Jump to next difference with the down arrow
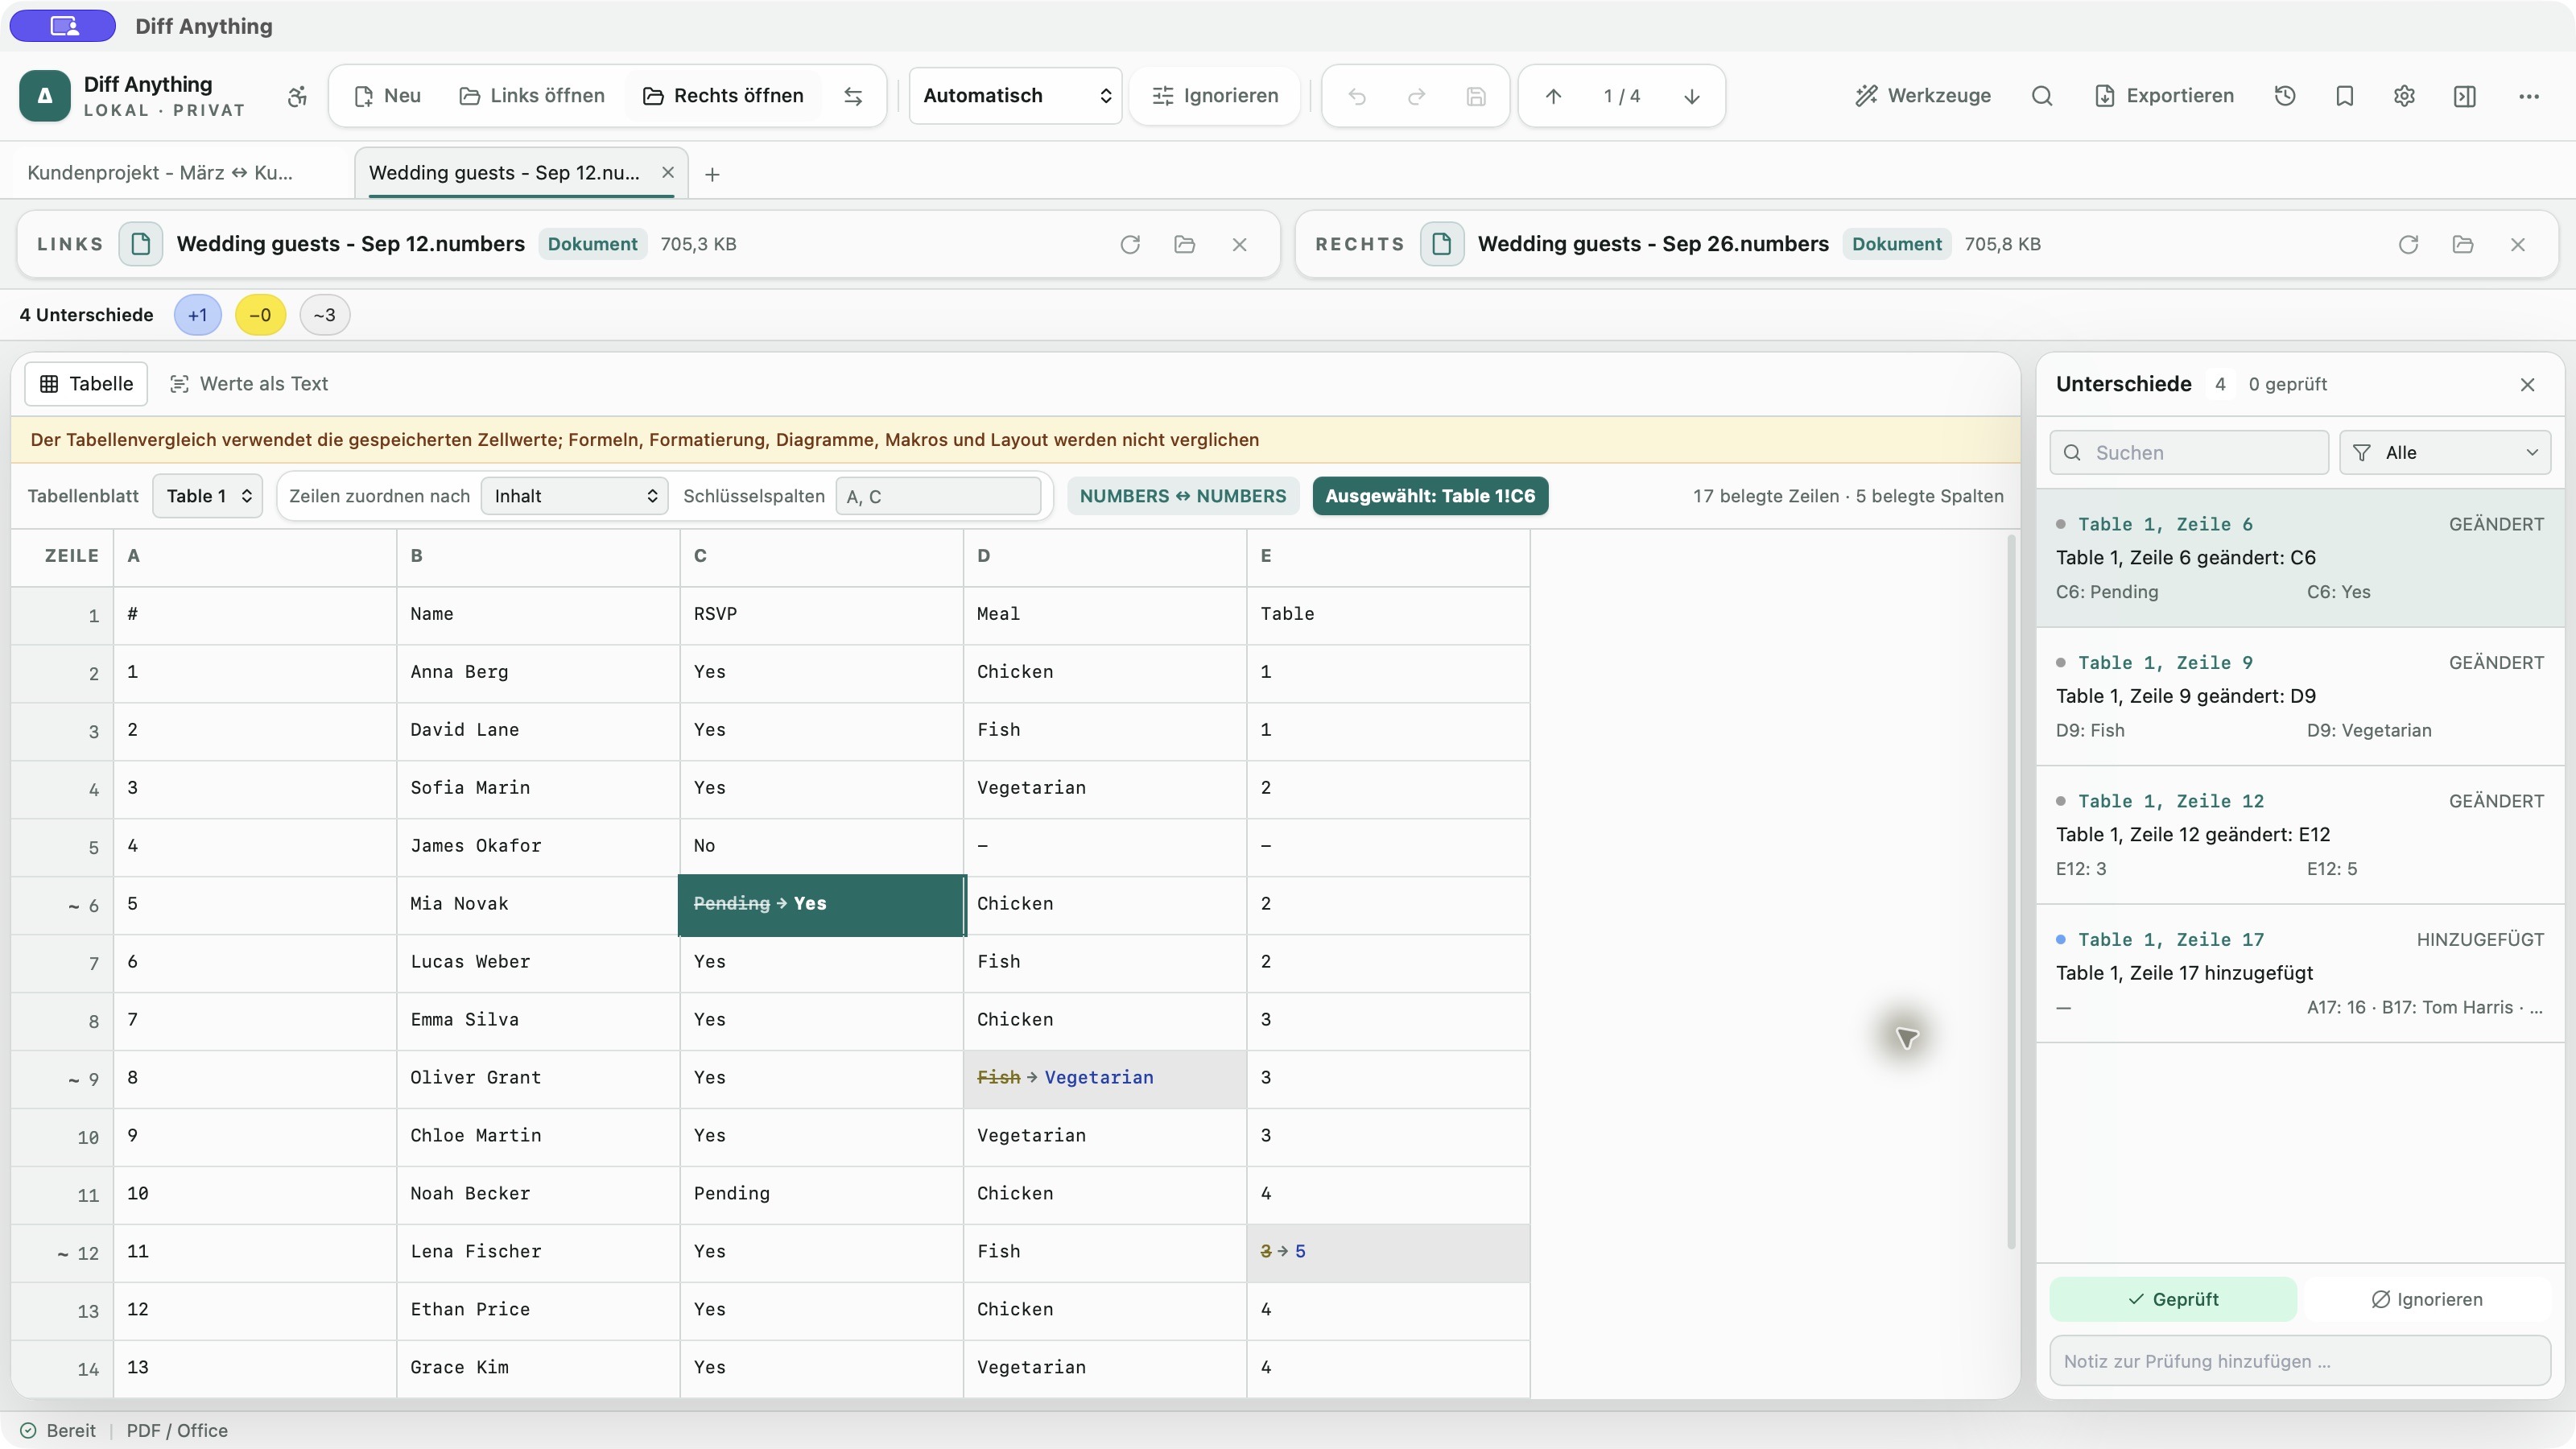The height and width of the screenshot is (1449, 2576). click(x=1692, y=96)
